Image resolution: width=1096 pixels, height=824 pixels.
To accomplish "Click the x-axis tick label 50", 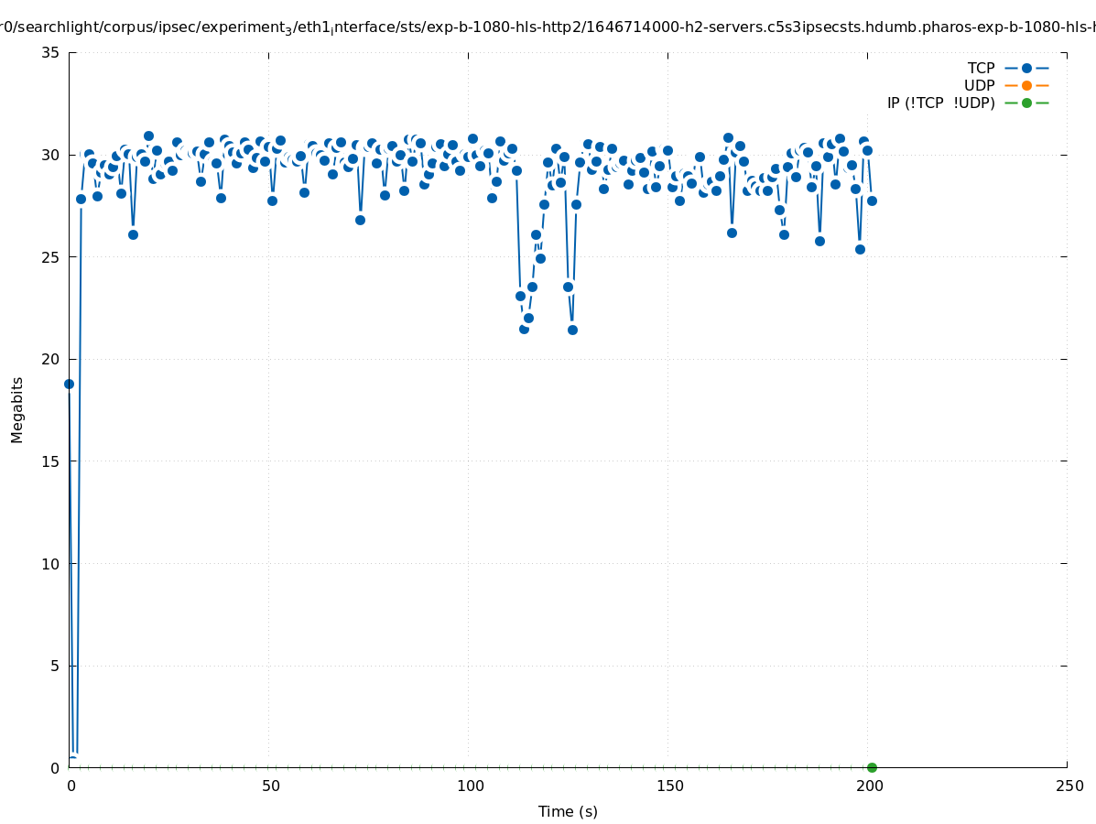I will tap(269, 786).
